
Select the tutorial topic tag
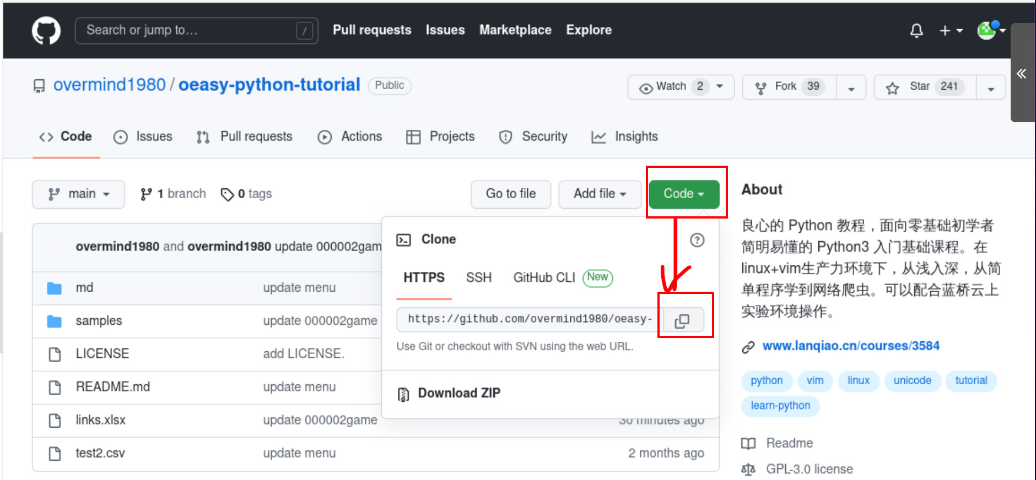[972, 381]
